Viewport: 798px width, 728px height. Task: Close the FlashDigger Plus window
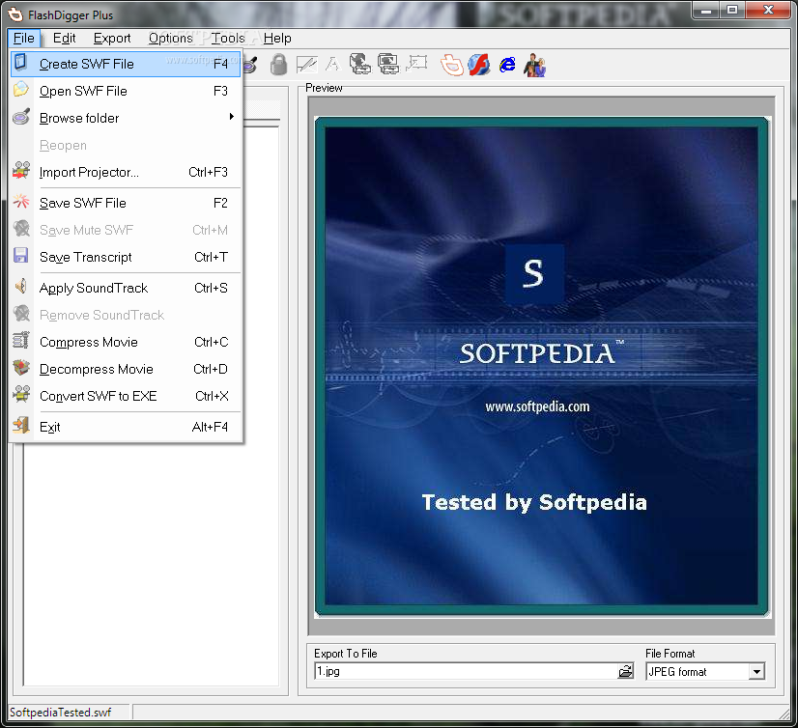tap(768, 11)
